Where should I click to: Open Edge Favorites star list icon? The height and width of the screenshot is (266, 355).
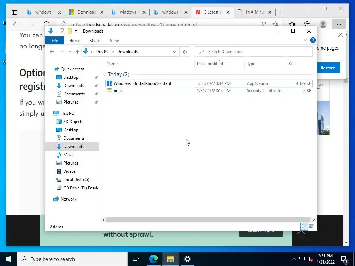point(292,24)
